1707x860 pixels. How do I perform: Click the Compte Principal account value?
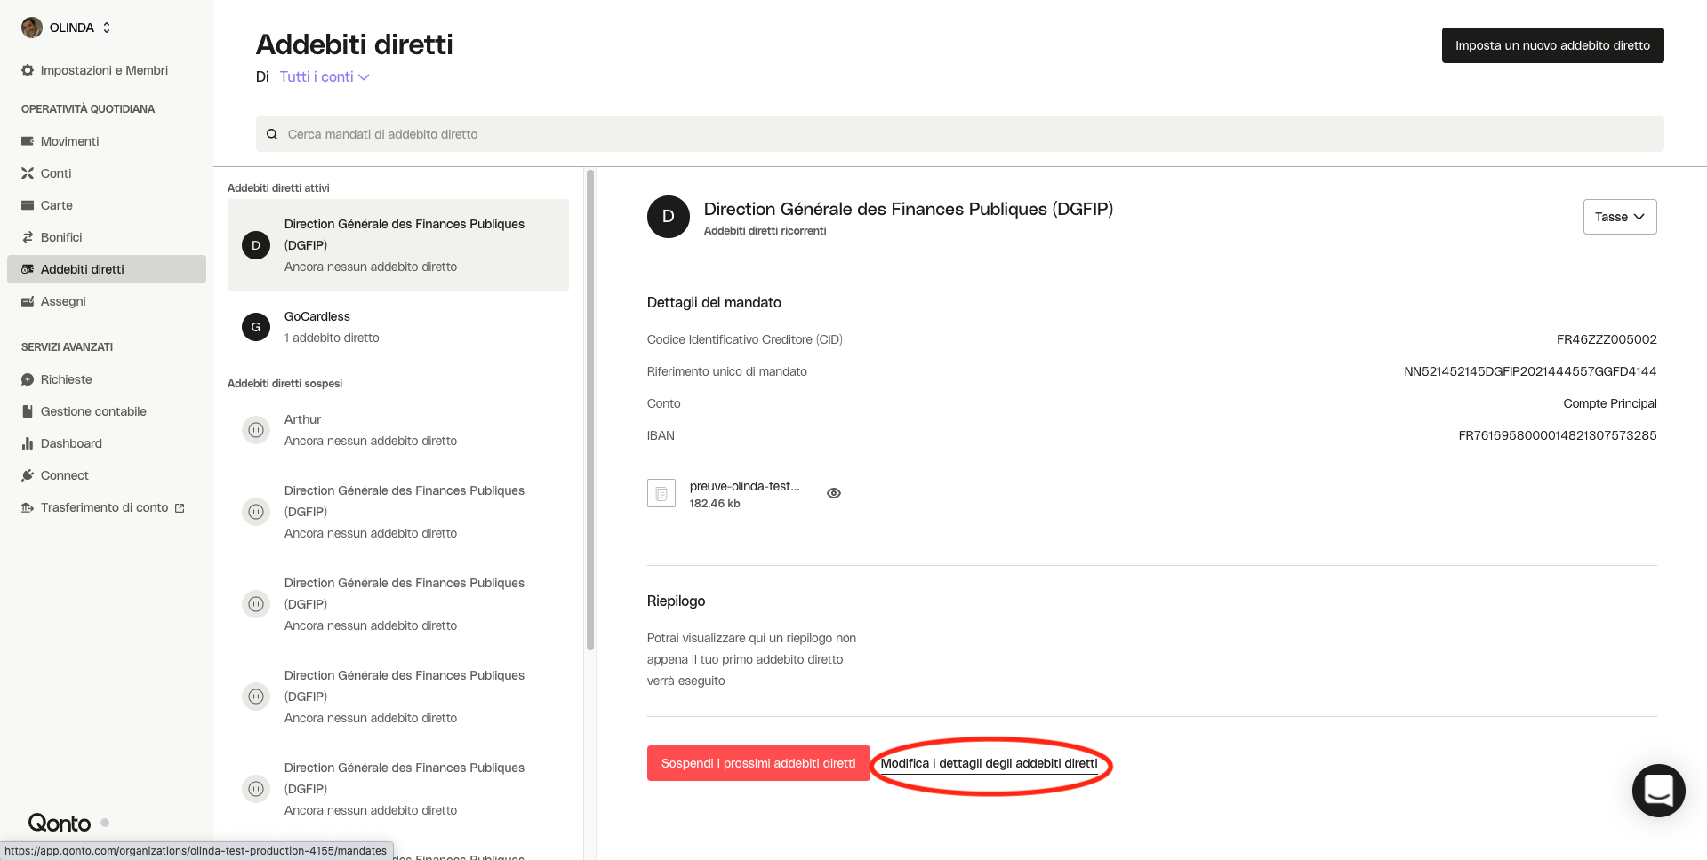pyautogui.click(x=1610, y=403)
